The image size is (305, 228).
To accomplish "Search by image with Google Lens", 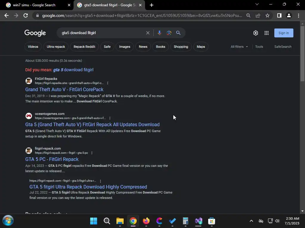I will 169,33.
